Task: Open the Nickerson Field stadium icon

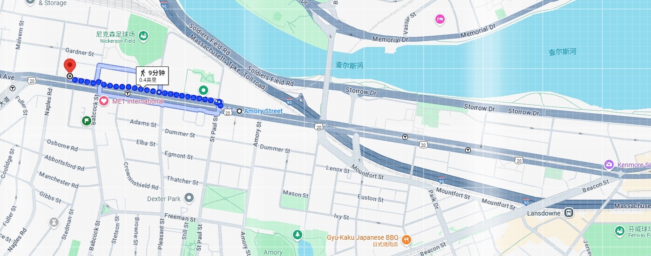Action: 144,35
